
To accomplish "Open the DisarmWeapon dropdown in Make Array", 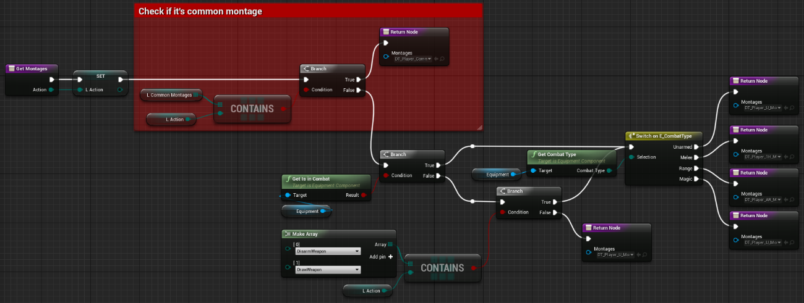I will (x=357, y=251).
